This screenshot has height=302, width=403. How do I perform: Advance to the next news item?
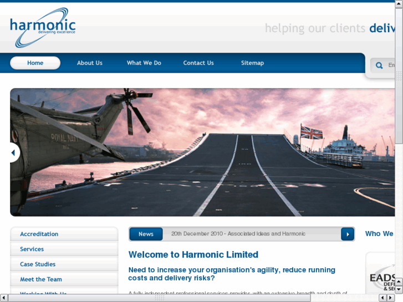click(348, 234)
